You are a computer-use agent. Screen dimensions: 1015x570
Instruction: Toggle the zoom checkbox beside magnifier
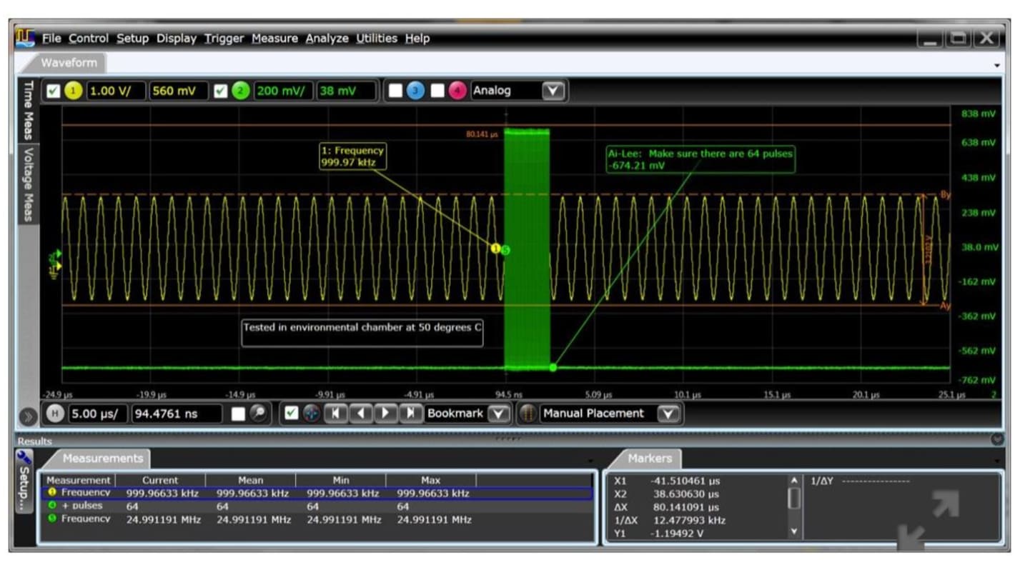(x=238, y=414)
